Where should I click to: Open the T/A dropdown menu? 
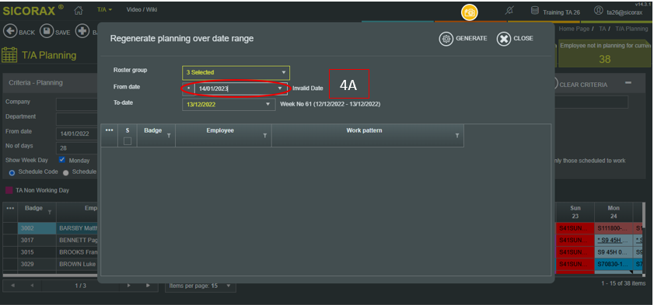click(104, 9)
